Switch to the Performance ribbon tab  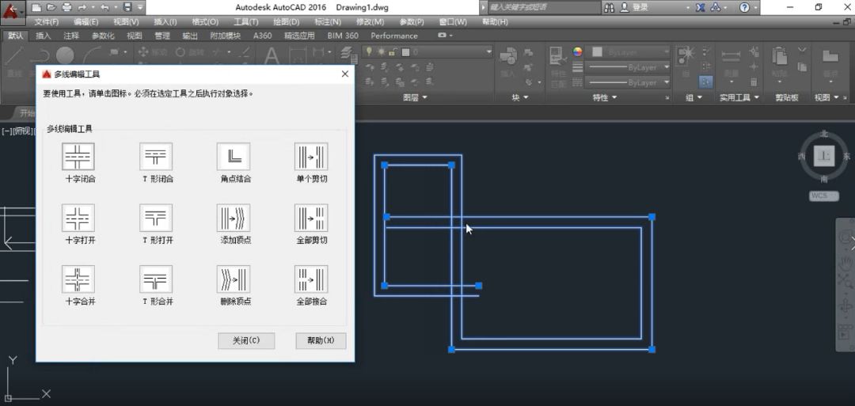click(394, 36)
